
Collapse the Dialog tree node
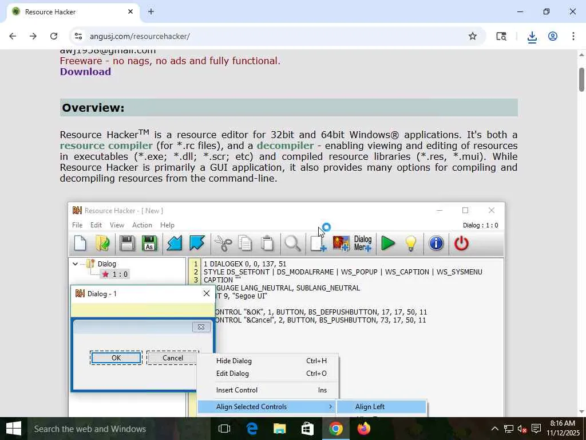click(75, 264)
